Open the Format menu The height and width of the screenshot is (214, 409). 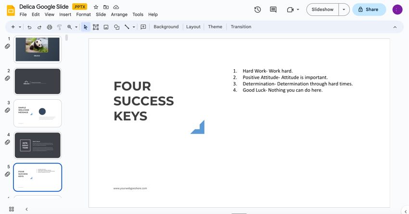click(x=83, y=14)
